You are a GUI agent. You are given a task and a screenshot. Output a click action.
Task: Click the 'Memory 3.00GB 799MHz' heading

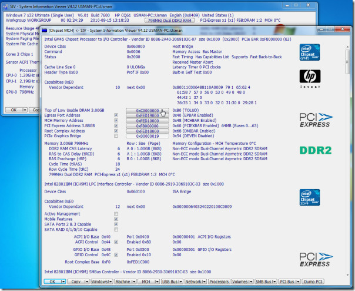pos(66,144)
